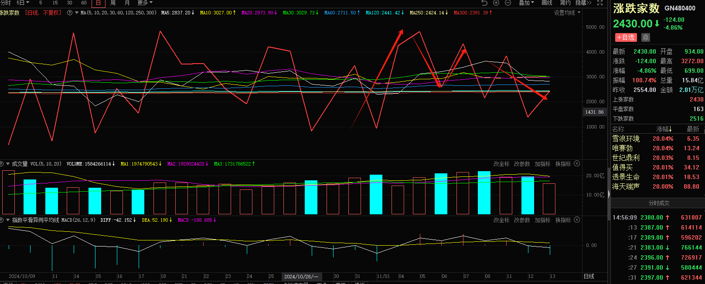Click the undo arrow icon in chart toolbar
705x284 pixels.
[x=484, y=3]
